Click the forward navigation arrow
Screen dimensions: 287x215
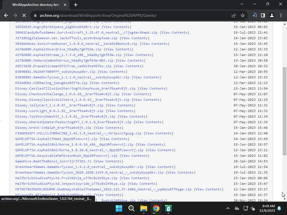[15, 16]
